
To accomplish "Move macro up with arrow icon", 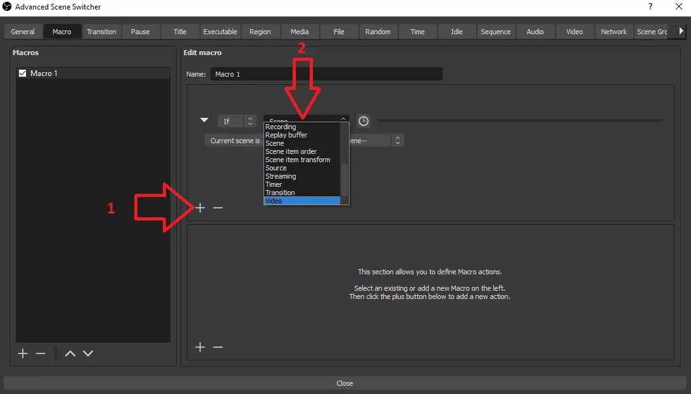I will 70,353.
